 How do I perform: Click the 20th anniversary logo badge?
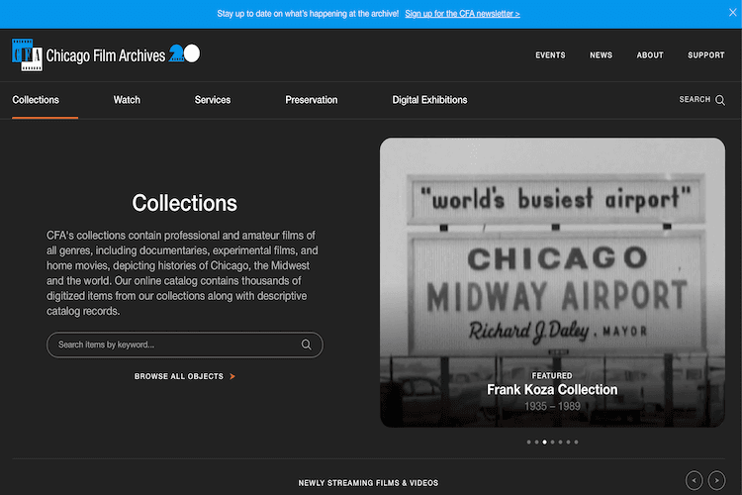click(185, 53)
